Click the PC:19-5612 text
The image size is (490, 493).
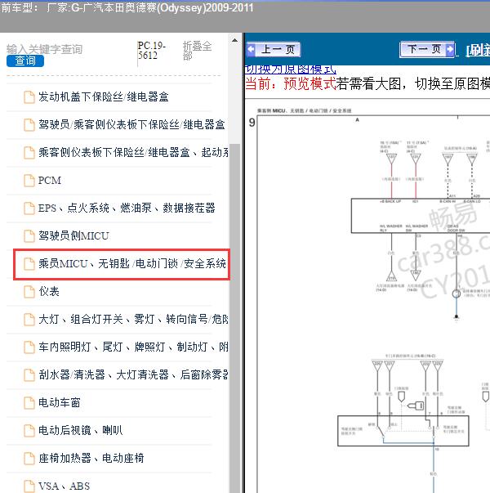151,51
